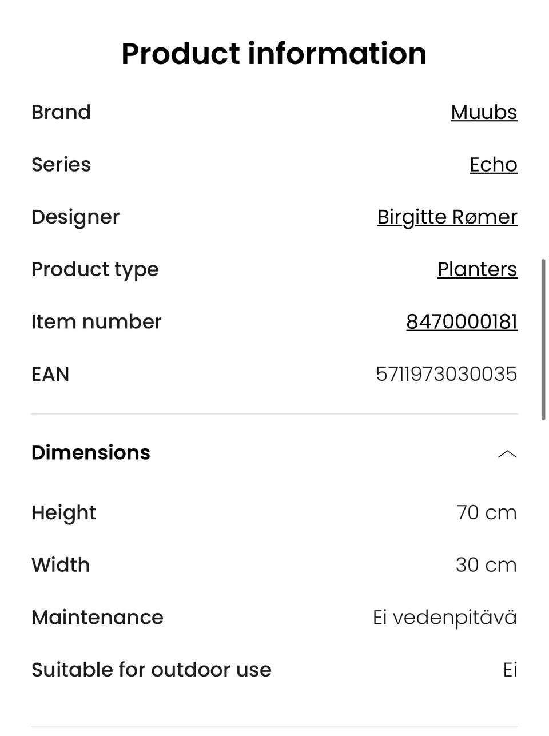Click the vertical page scrollbar
549x736 pixels.
click(x=543, y=340)
